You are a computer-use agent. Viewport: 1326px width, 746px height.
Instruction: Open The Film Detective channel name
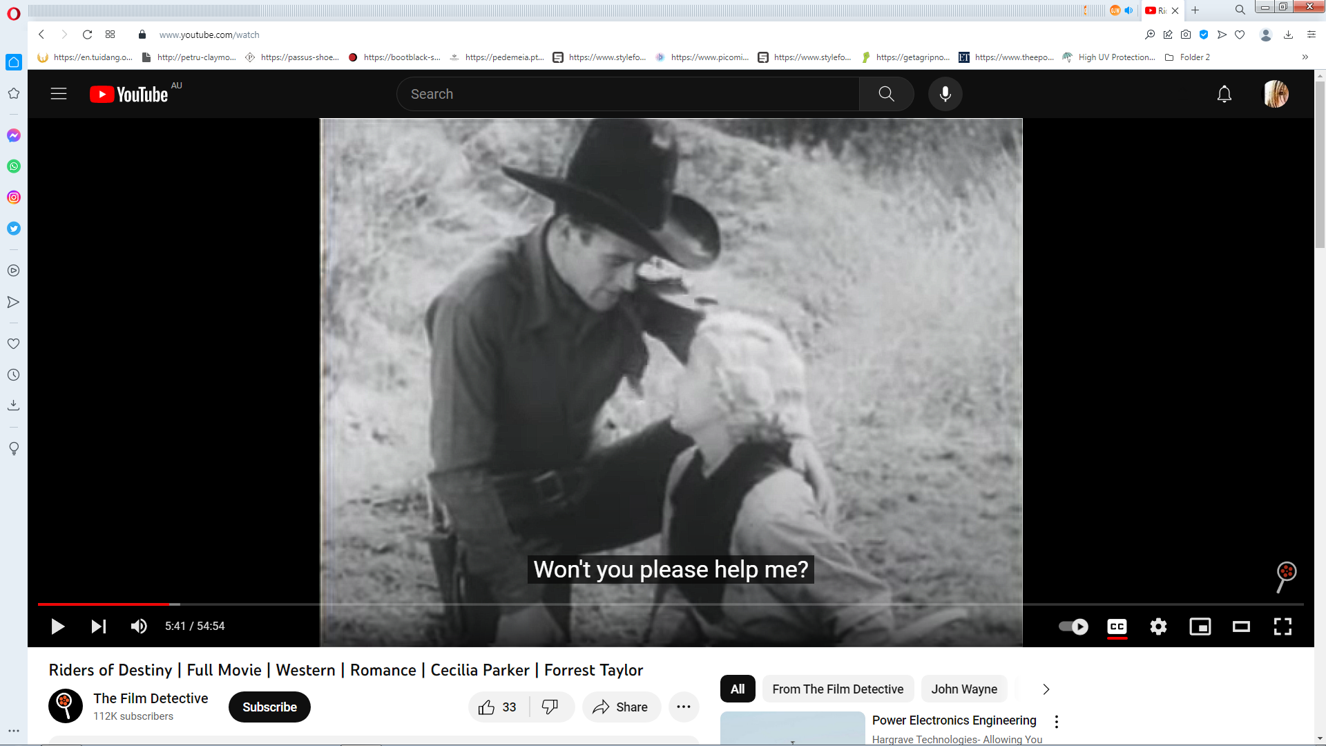(151, 698)
